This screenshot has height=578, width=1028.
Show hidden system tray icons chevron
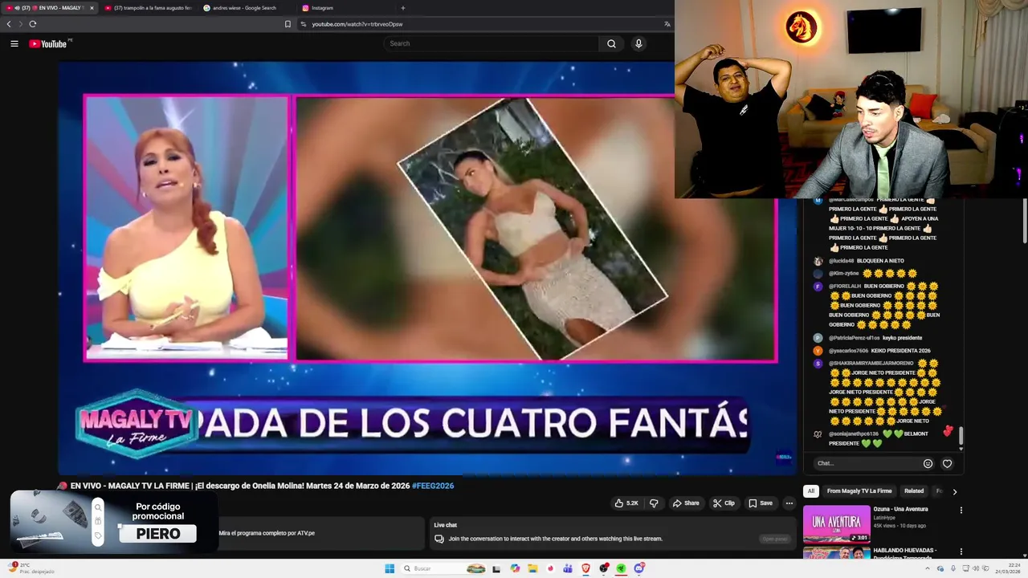pos(928,568)
